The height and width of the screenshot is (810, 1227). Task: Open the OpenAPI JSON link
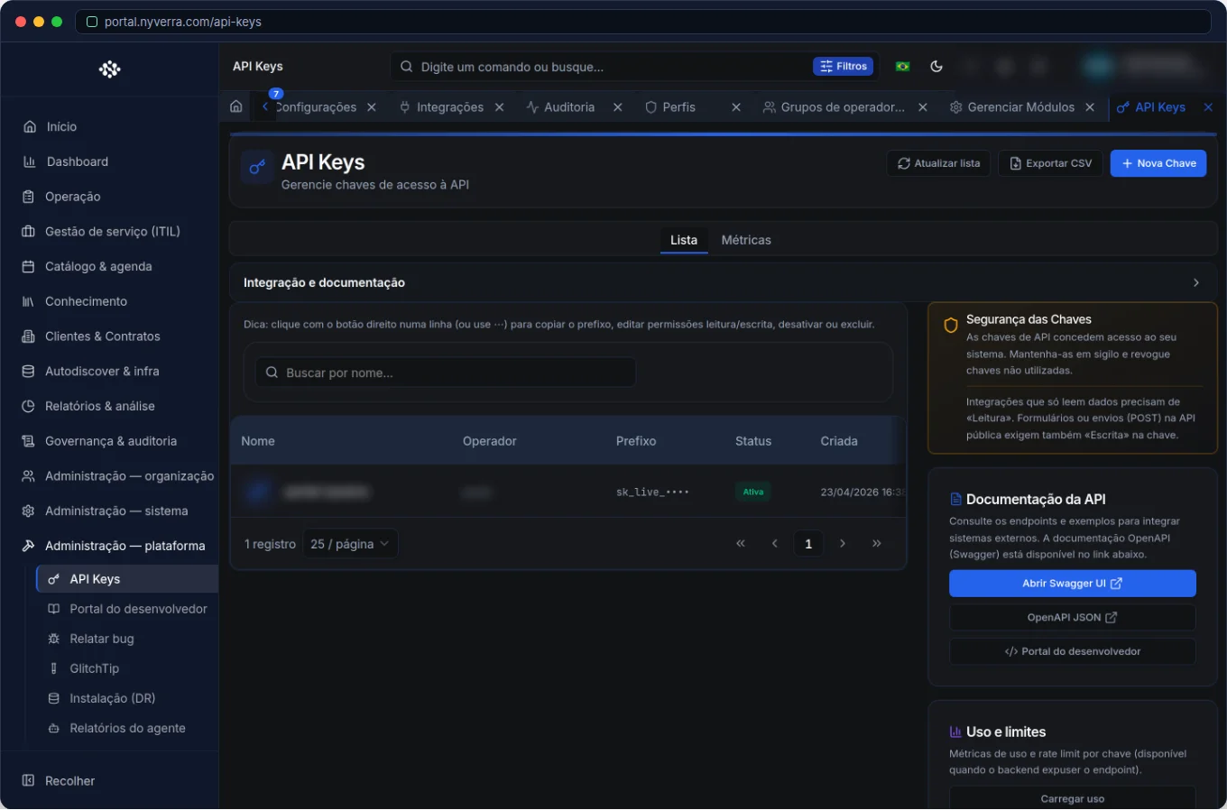pyautogui.click(x=1072, y=618)
